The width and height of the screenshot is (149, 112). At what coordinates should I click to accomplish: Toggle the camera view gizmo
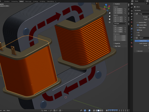(x=110, y=19)
